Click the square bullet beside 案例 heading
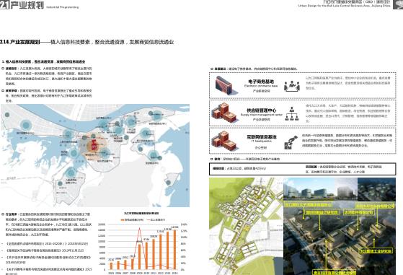The height and width of the screenshot is (275, 403). click(212, 160)
